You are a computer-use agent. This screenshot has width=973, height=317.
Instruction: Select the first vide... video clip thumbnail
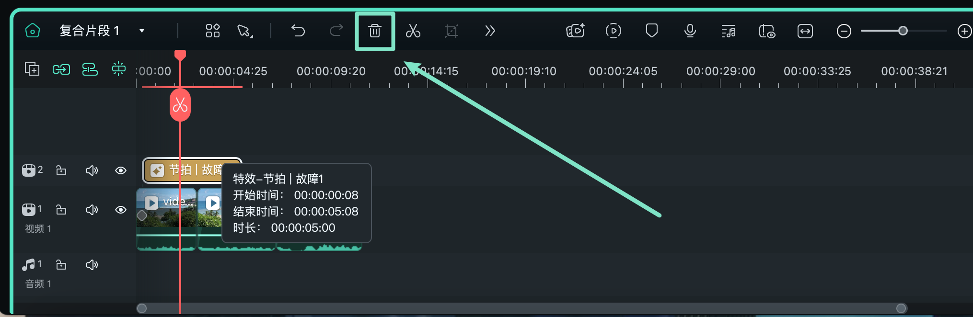click(x=166, y=219)
